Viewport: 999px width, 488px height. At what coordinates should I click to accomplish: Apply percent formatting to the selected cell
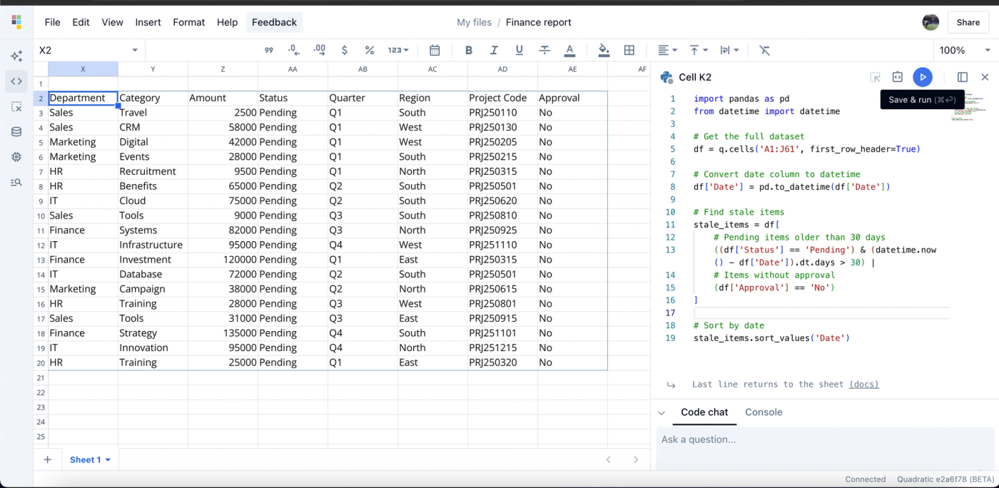(x=370, y=50)
